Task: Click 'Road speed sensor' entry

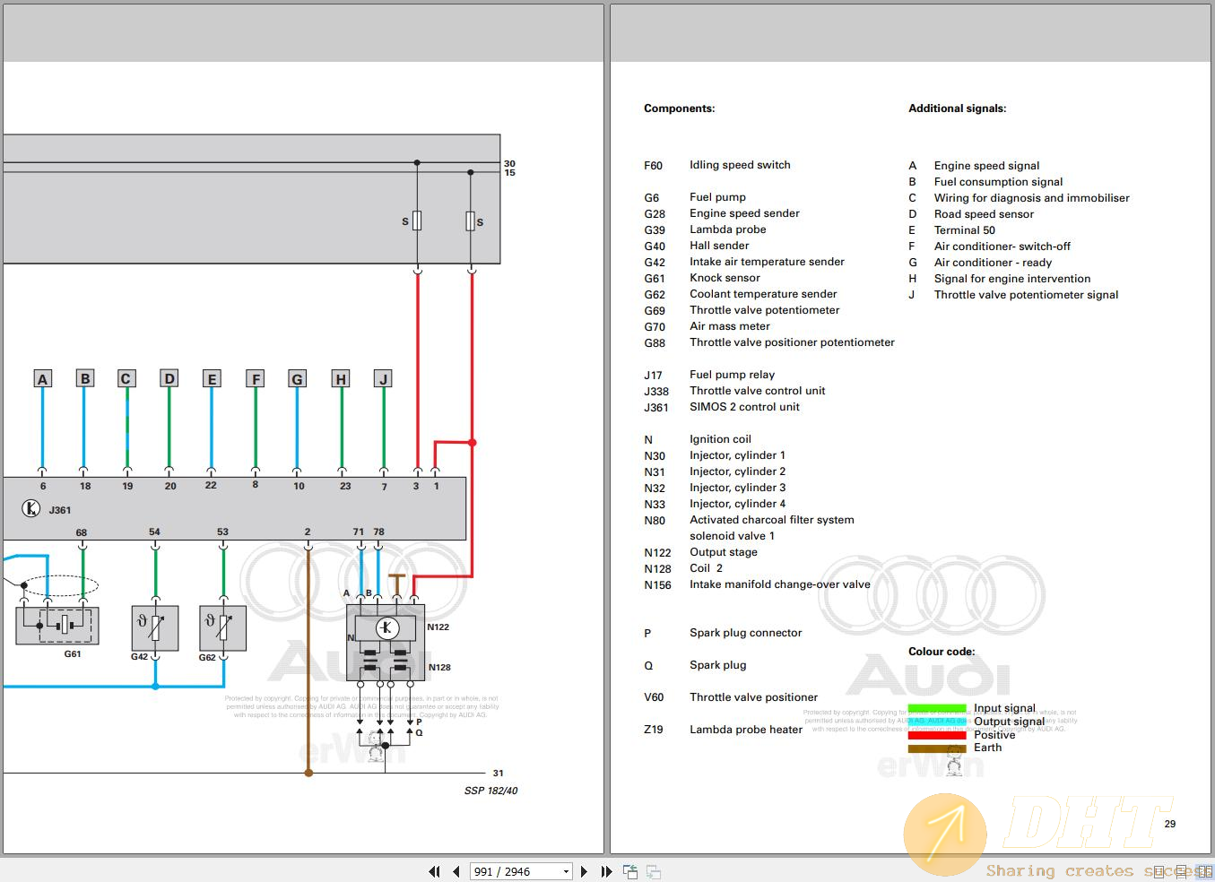Action: click(x=984, y=214)
